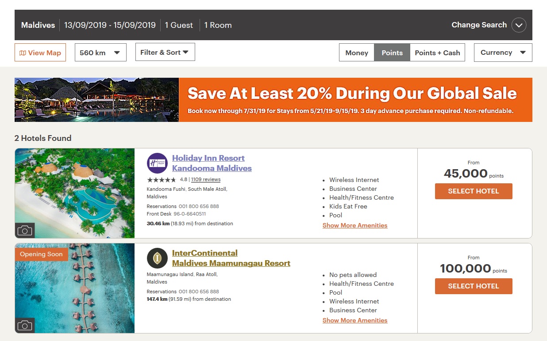Switch price display to Points + Cash
The height and width of the screenshot is (341, 547).
pyautogui.click(x=437, y=53)
